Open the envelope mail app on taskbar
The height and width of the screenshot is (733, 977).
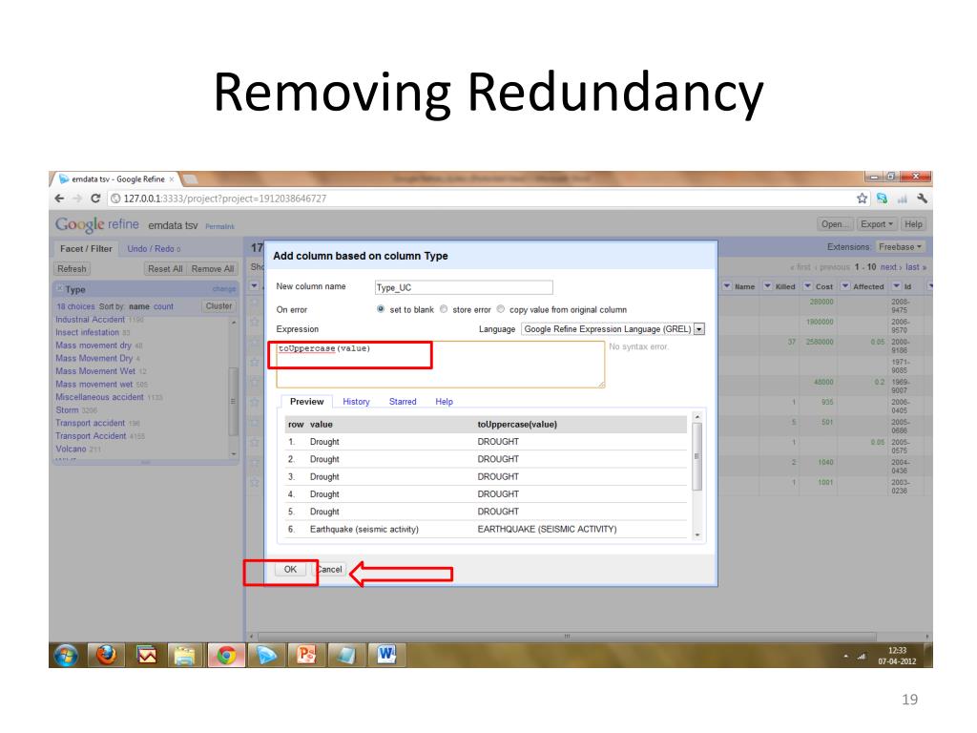tap(146, 655)
